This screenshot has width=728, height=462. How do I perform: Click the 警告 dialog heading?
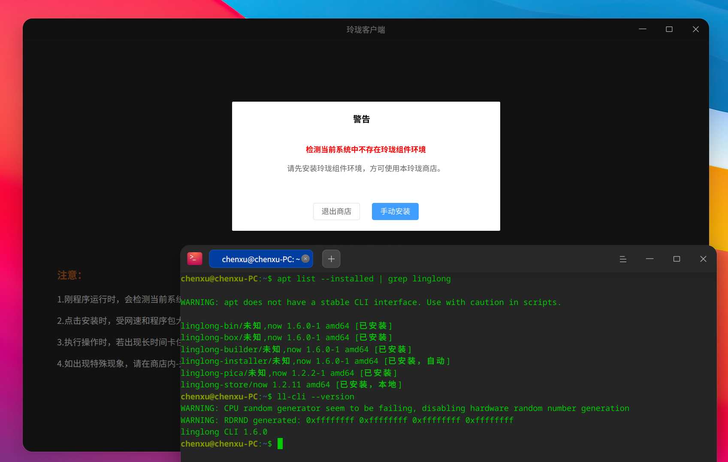pyautogui.click(x=362, y=119)
